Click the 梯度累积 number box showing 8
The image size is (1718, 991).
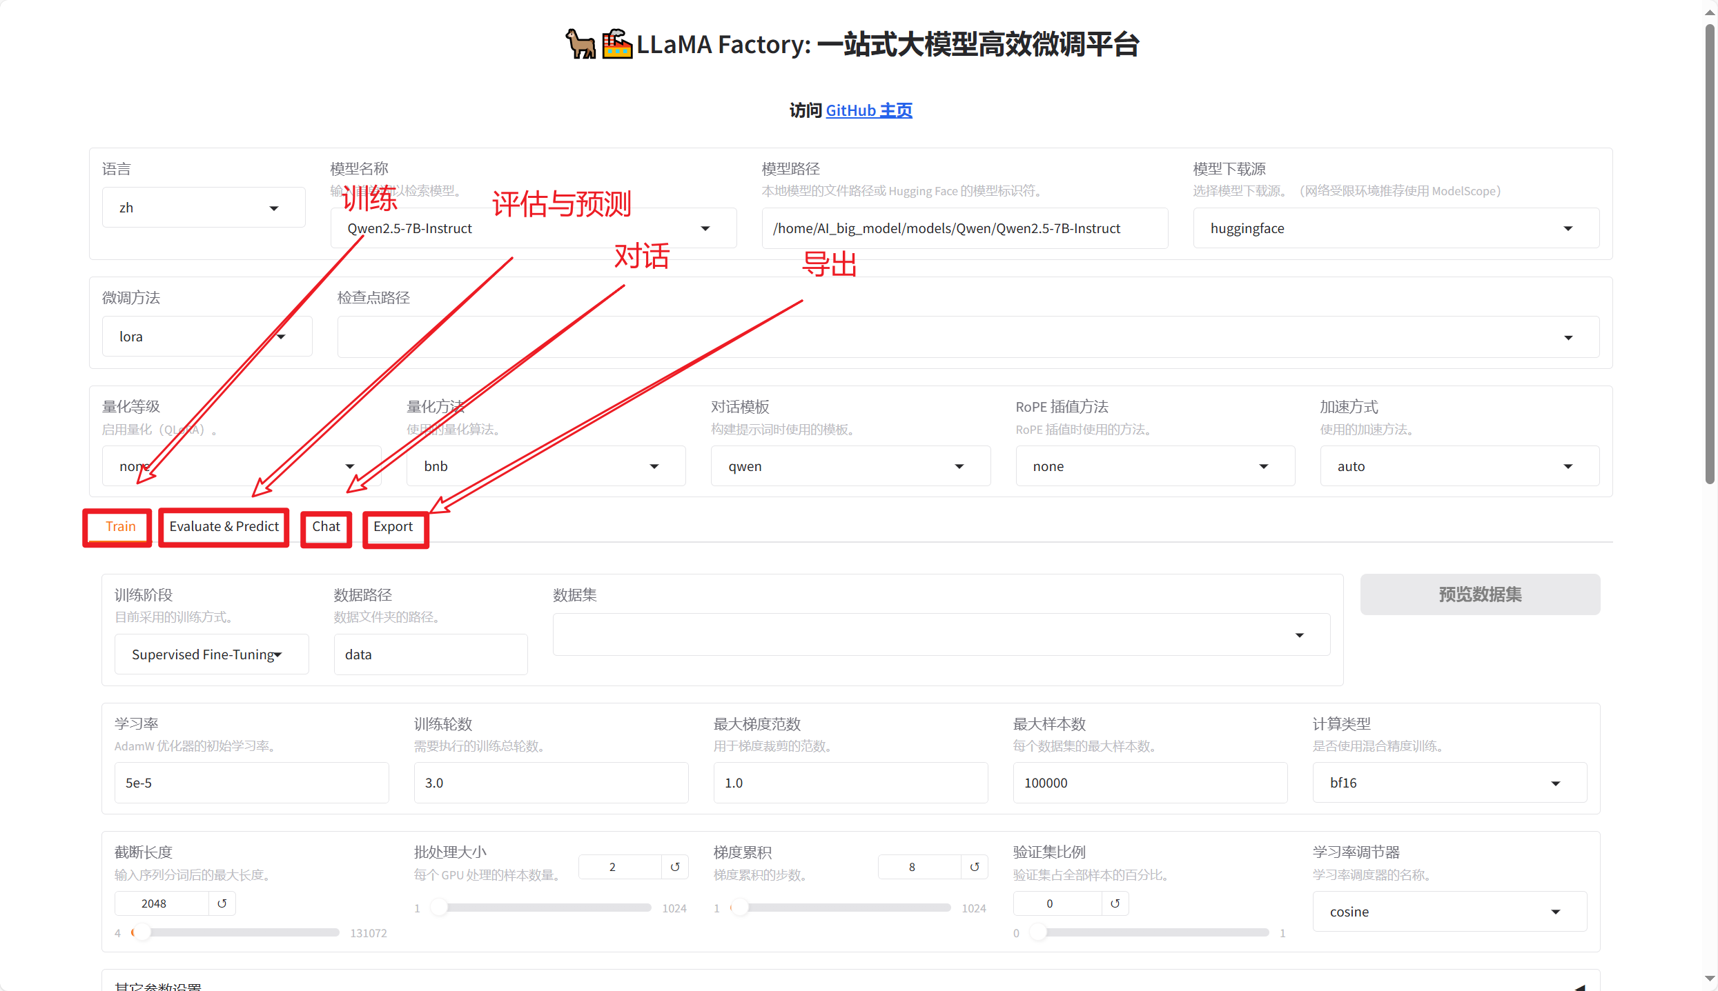pos(919,867)
